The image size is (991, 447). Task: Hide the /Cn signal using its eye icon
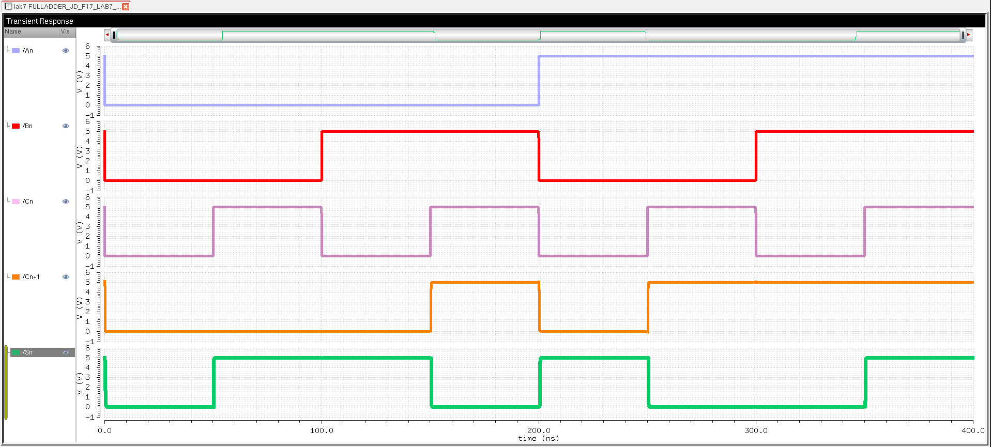(66, 202)
